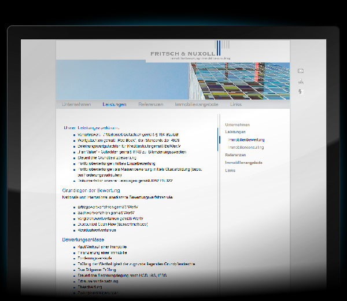
Task: Click the 'Grundlagen der Bewertung' heading
Action: click(x=91, y=190)
